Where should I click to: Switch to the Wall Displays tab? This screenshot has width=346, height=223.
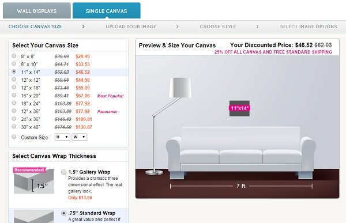pos(37,10)
